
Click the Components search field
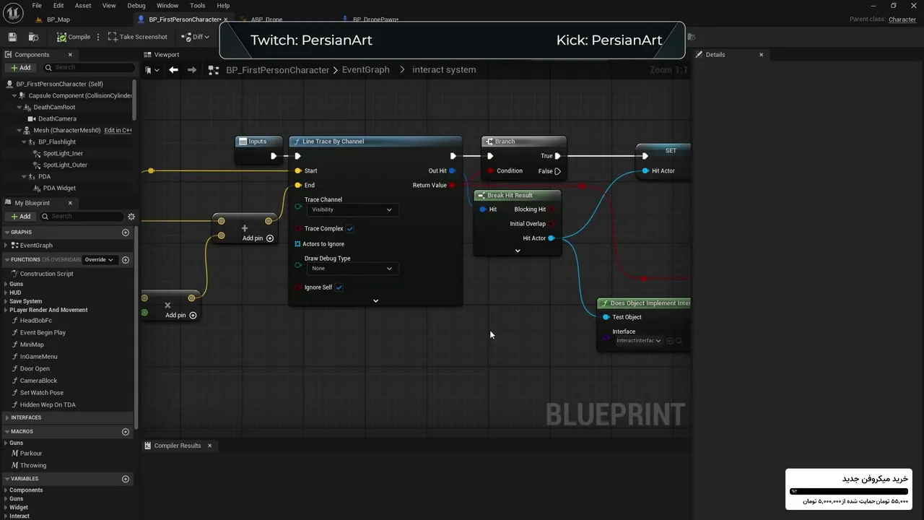[x=89, y=68]
